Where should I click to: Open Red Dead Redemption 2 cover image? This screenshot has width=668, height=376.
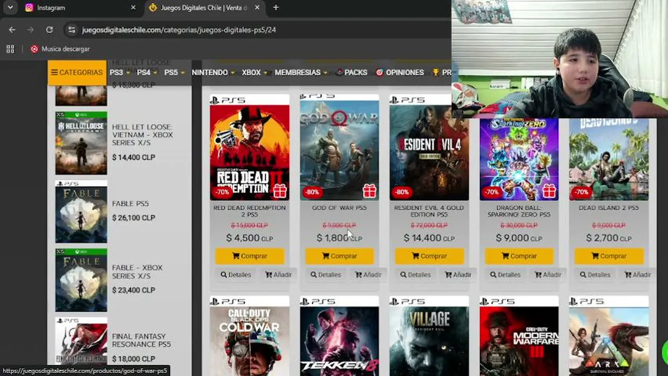[249, 148]
